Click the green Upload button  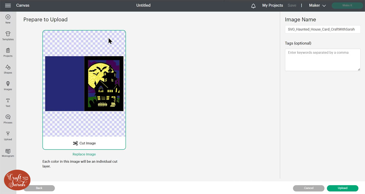coord(342,188)
